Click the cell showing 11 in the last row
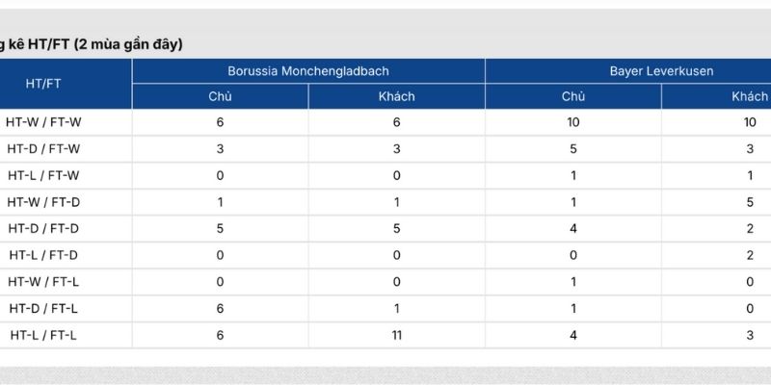The width and height of the screenshot is (771, 385). click(396, 335)
